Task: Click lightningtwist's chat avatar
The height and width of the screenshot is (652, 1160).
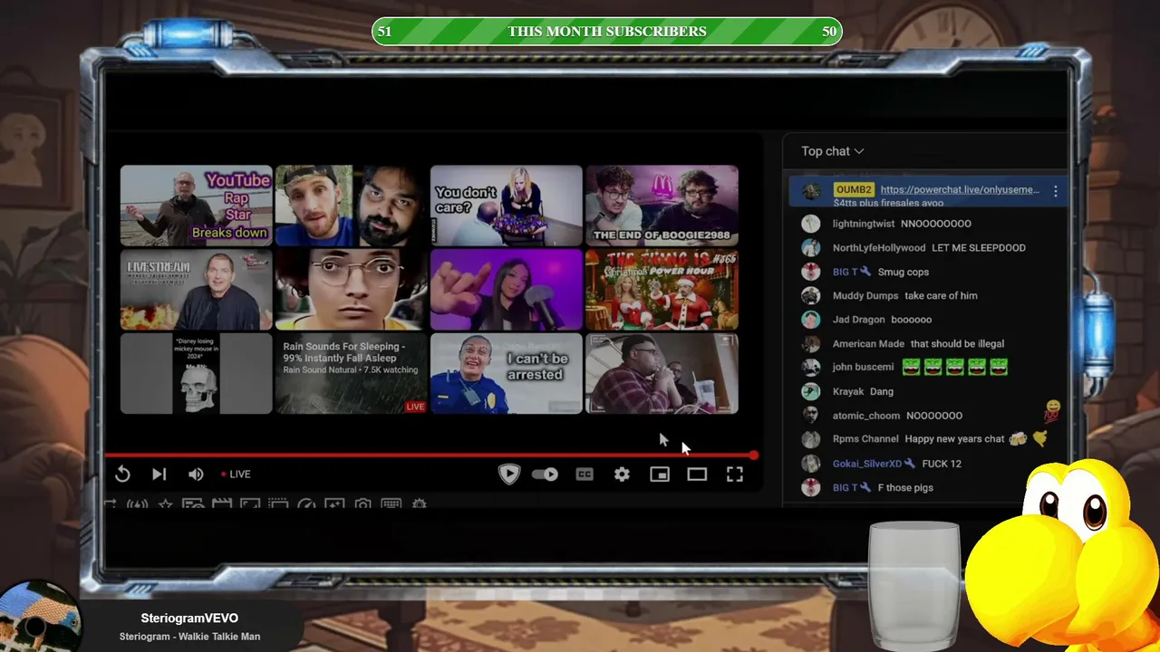Action: pyautogui.click(x=811, y=224)
